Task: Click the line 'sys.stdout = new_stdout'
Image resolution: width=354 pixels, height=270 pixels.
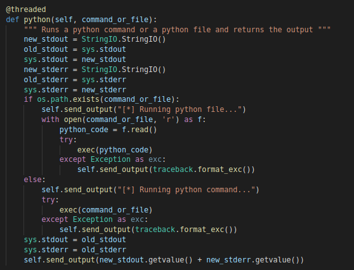Action: pyautogui.click(x=75, y=59)
